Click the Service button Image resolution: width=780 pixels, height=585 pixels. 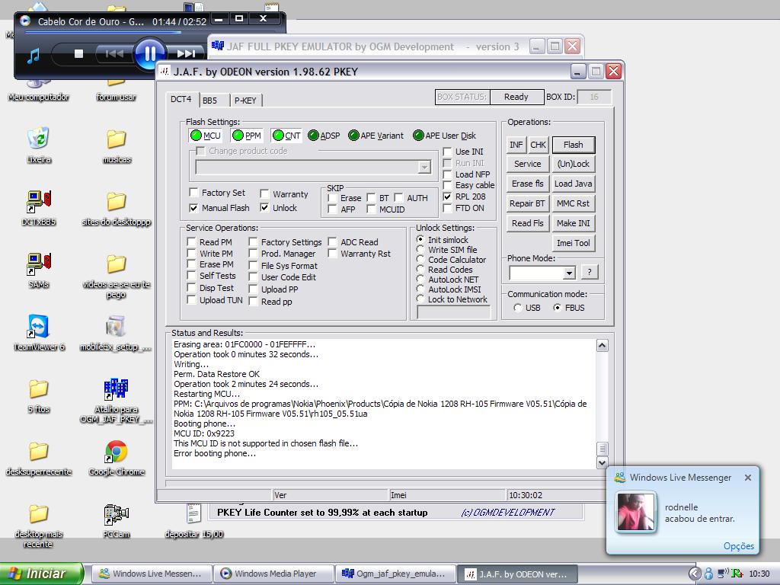[x=527, y=164]
